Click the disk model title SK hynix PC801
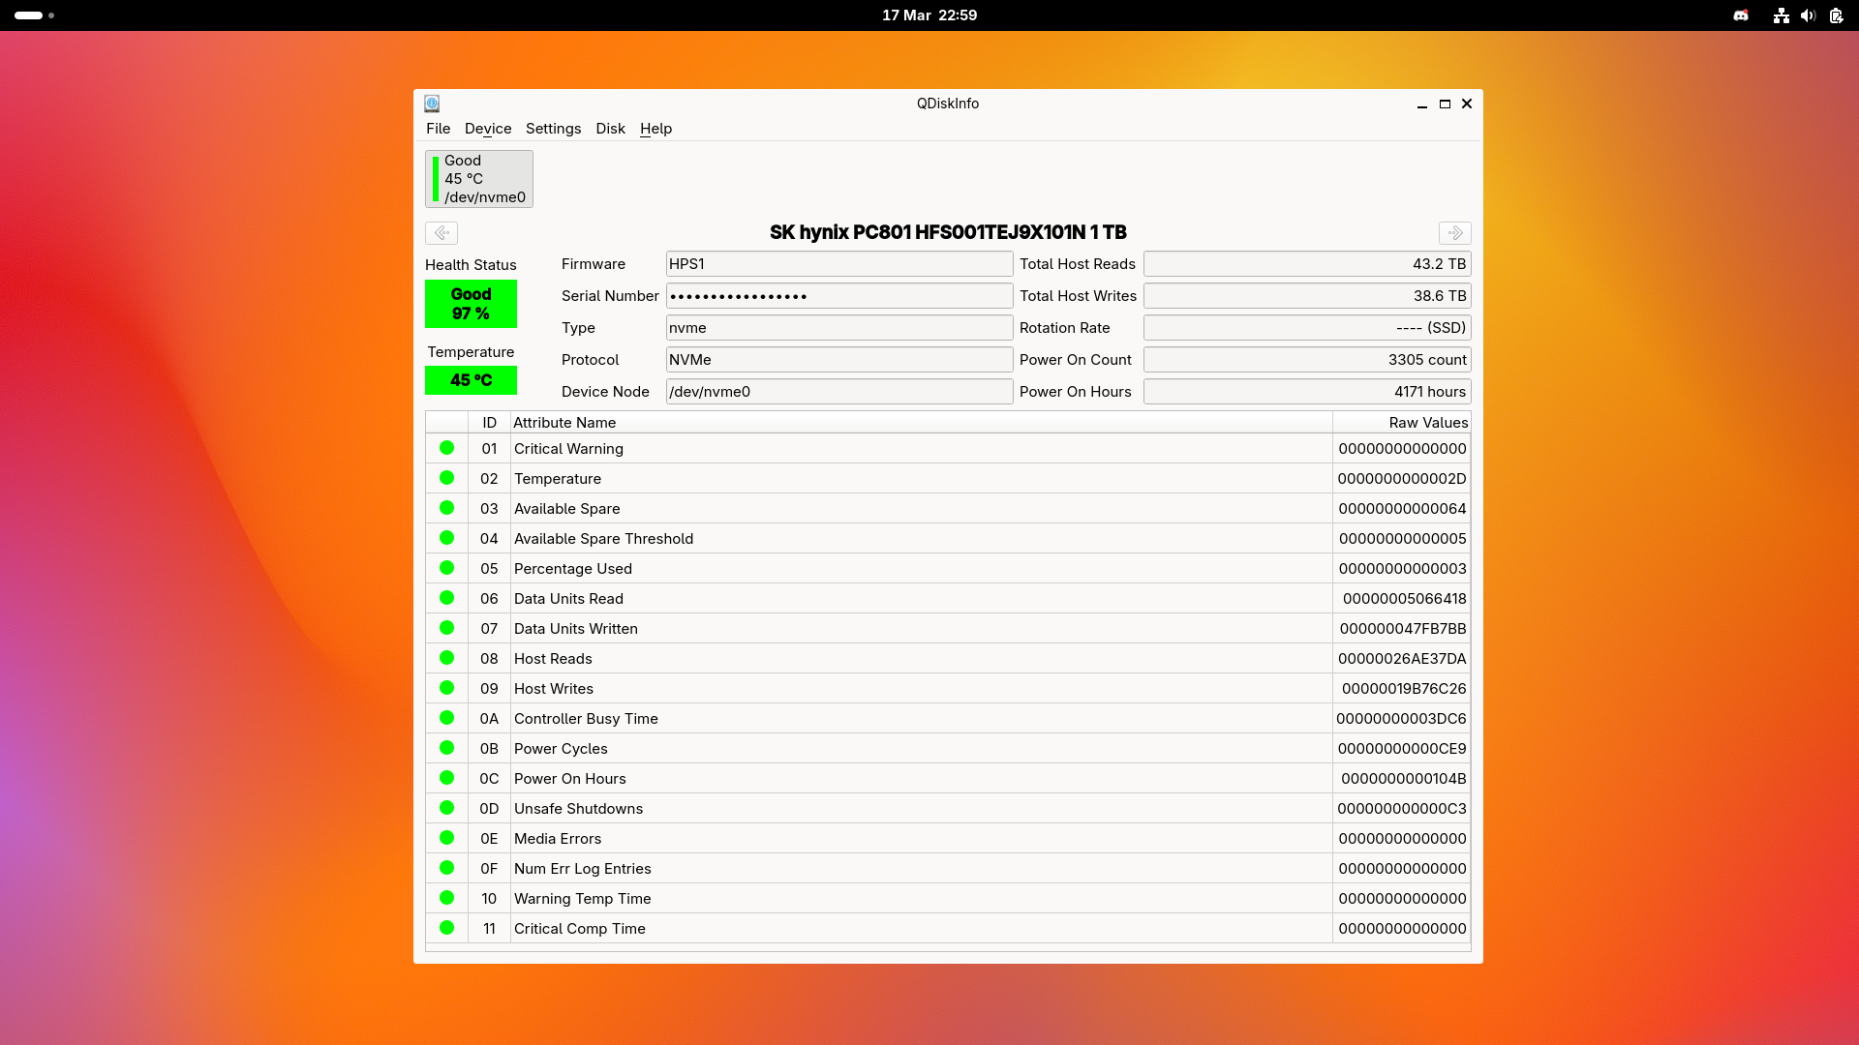 pos(948,232)
